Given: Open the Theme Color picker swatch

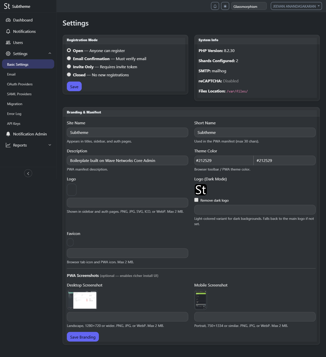Looking at the screenshot, I should (x=224, y=160).
